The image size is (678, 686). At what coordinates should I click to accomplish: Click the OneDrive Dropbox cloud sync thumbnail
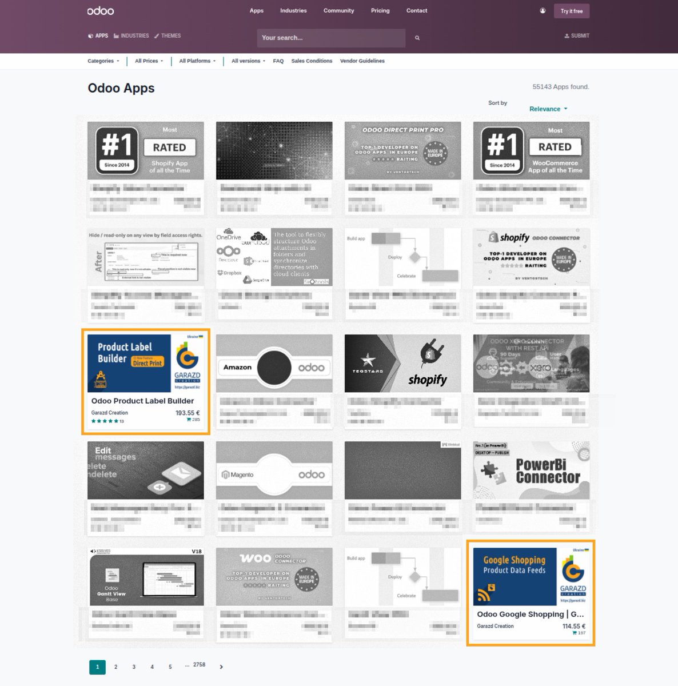[274, 257]
